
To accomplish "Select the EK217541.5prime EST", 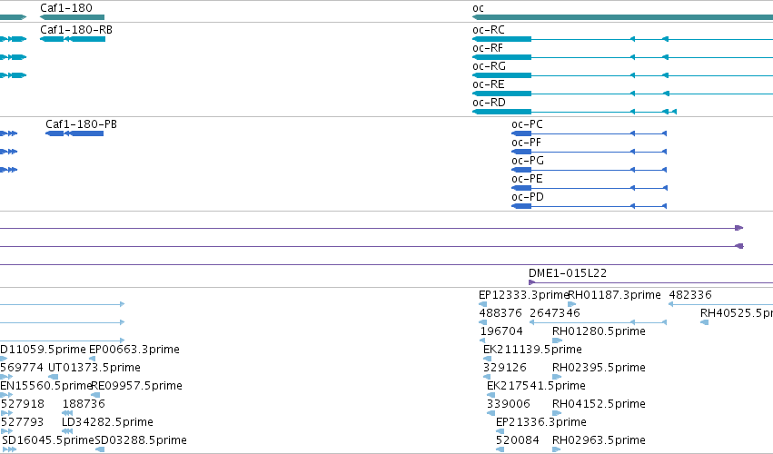I will tap(536, 386).
